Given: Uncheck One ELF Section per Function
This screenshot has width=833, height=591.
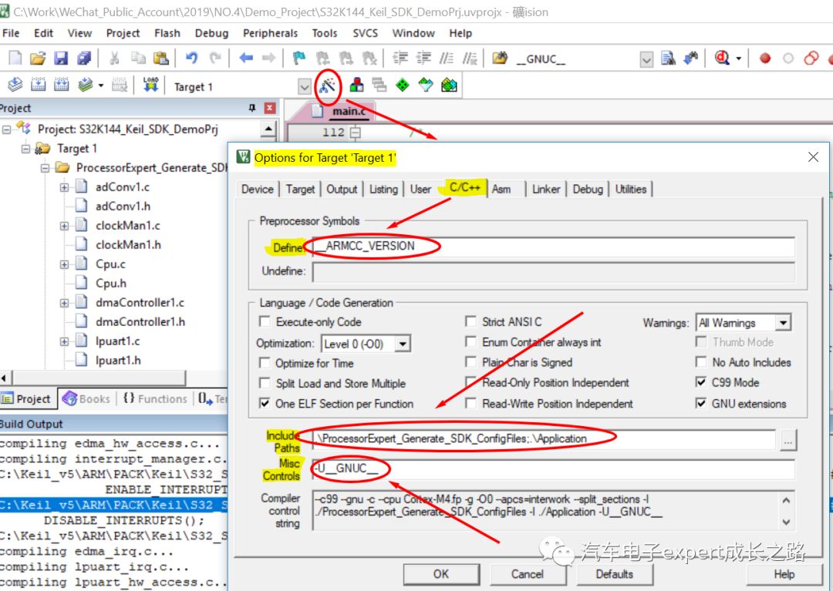Looking at the screenshot, I should 264,403.
